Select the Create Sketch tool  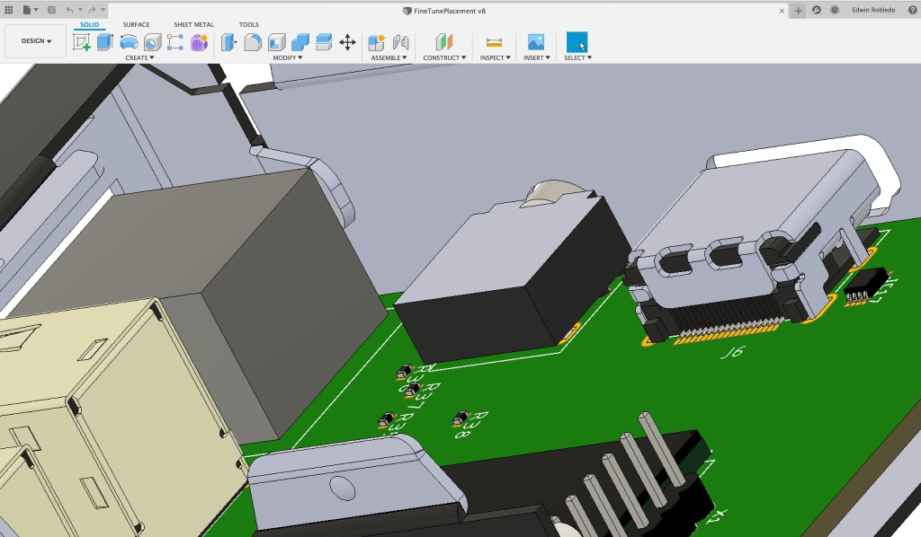[82, 41]
